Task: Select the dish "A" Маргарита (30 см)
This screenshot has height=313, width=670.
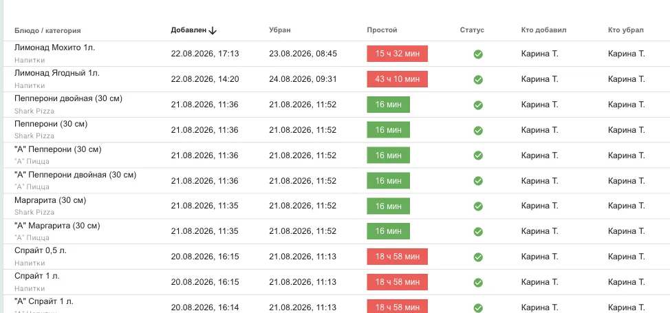Action: pos(57,226)
